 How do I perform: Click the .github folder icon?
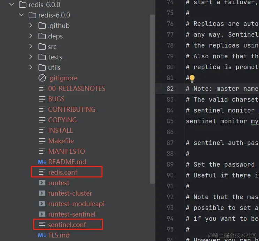click(x=42, y=25)
